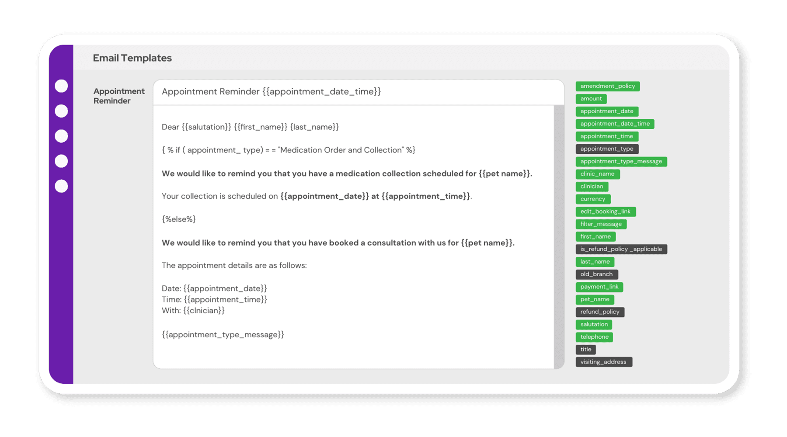Click the is_refund_policy_applicable tag
Viewport: 787px width, 437px height.
point(621,249)
